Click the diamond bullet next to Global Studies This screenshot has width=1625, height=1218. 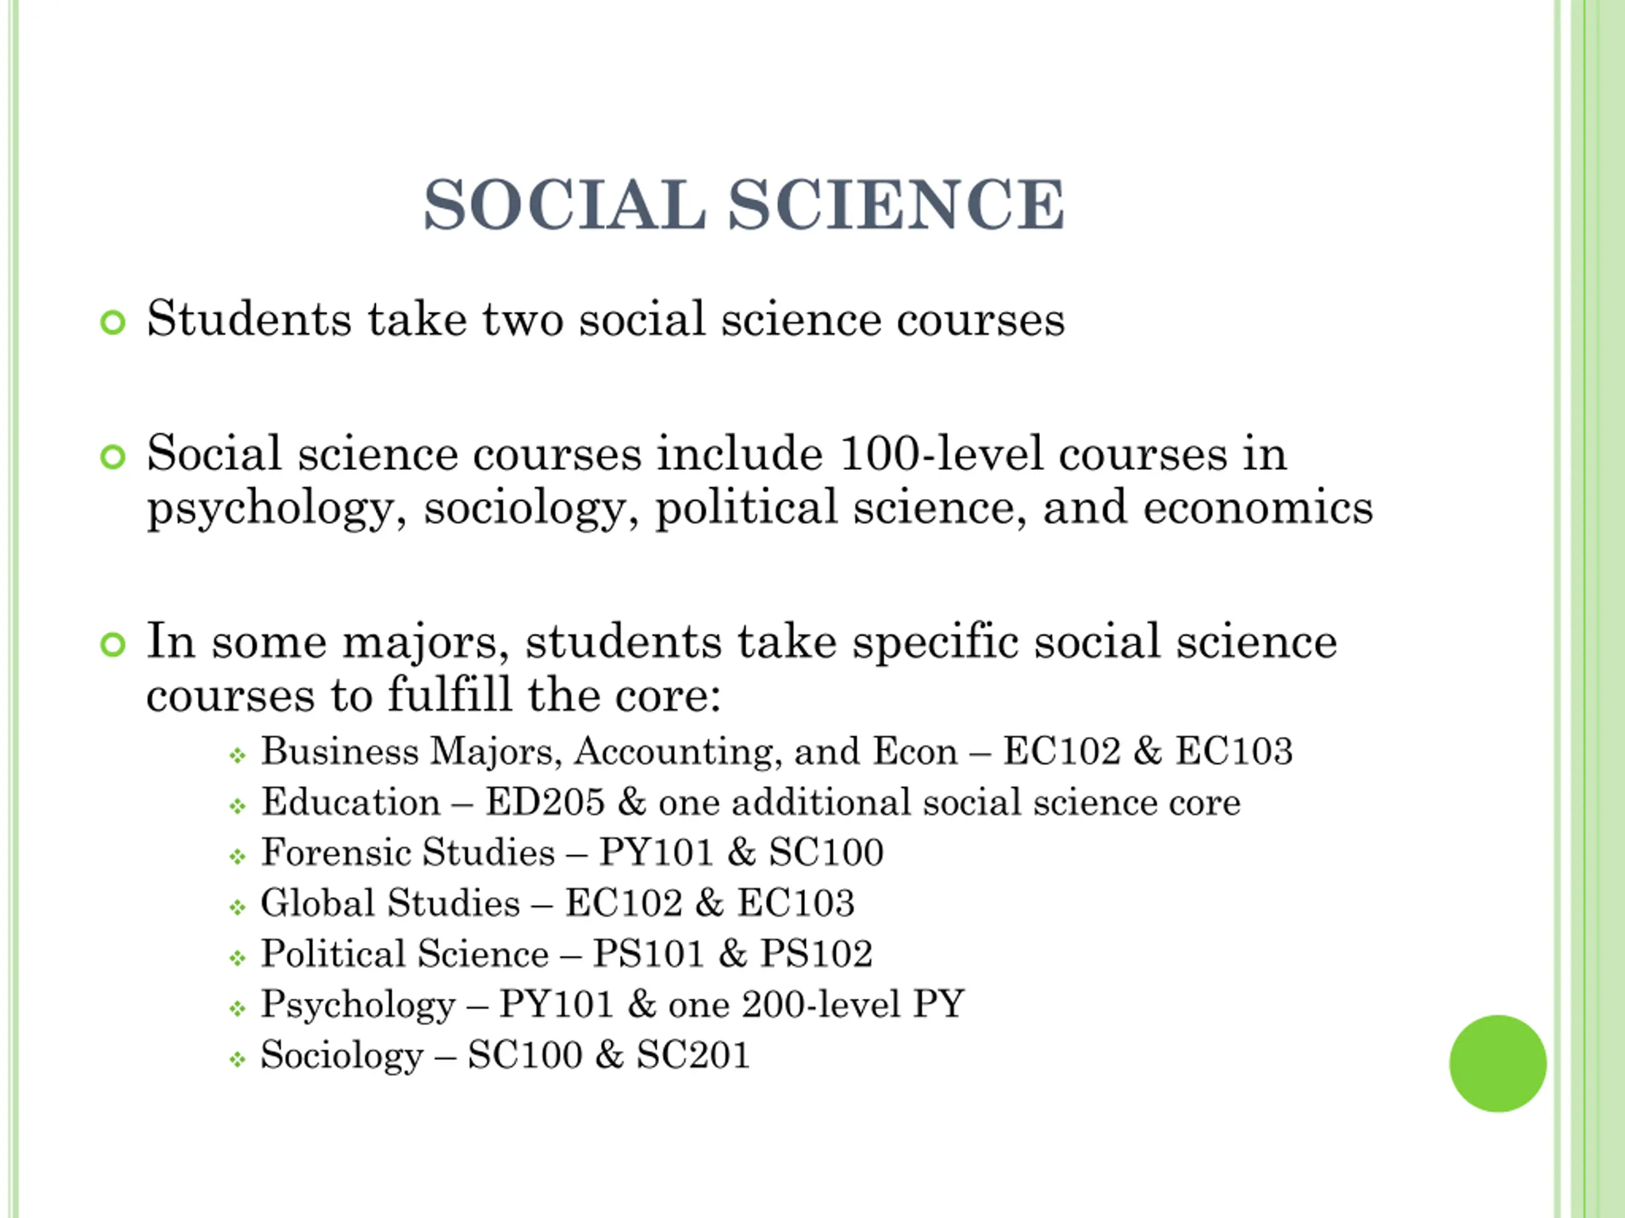237,907
